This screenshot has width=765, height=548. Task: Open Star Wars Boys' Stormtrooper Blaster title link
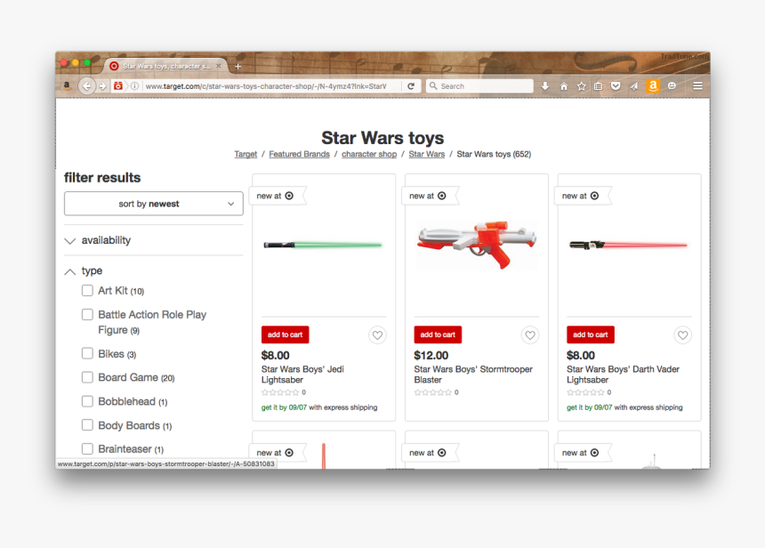473,375
